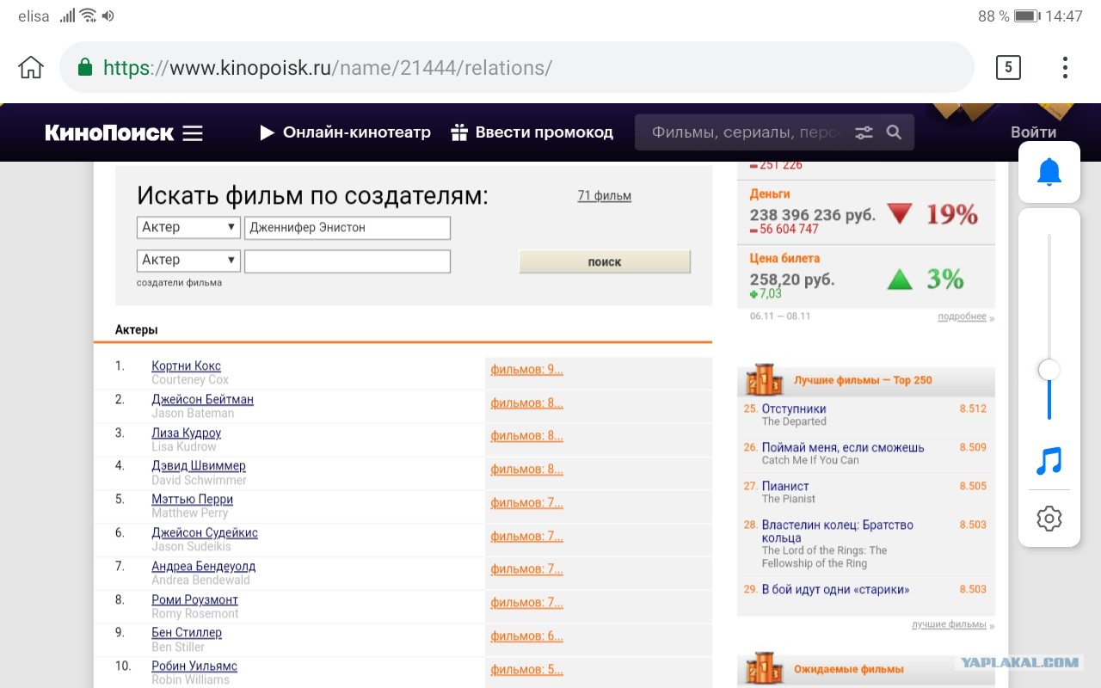This screenshot has height=688, width=1101.
Task: Click фильмов: 9... for Кортни Кокс
Action: pos(526,370)
